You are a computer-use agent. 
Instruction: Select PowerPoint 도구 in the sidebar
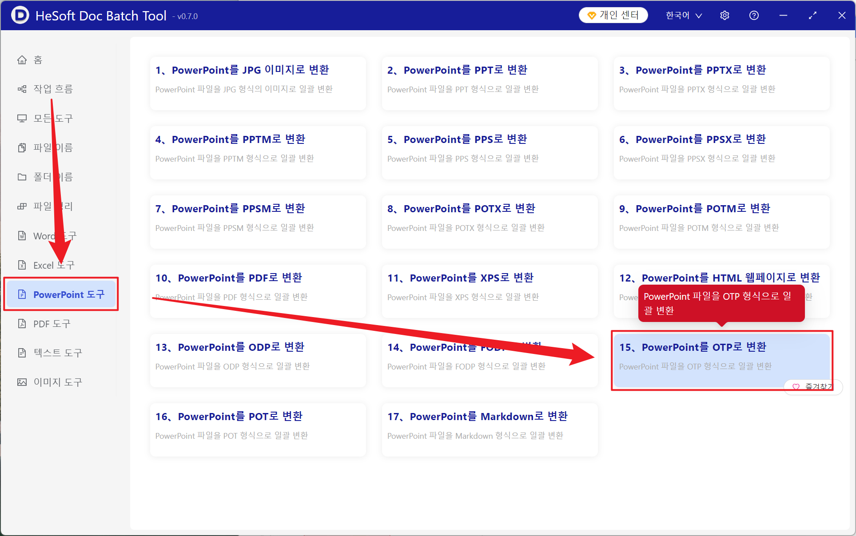tap(61, 294)
